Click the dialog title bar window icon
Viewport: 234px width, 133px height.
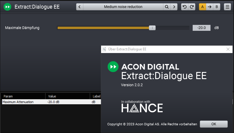104,49
